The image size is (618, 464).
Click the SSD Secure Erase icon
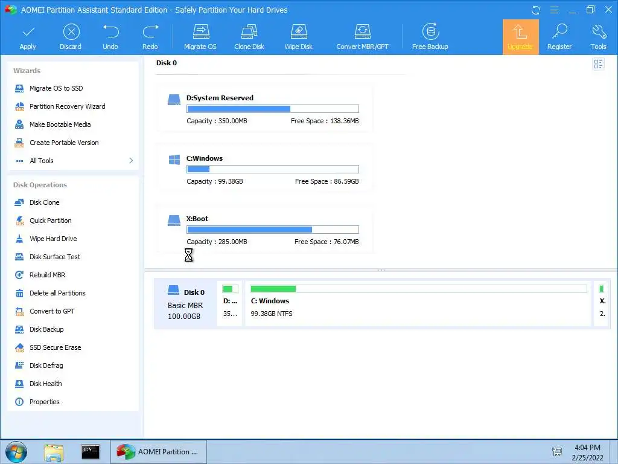pyautogui.click(x=19, y=347)
